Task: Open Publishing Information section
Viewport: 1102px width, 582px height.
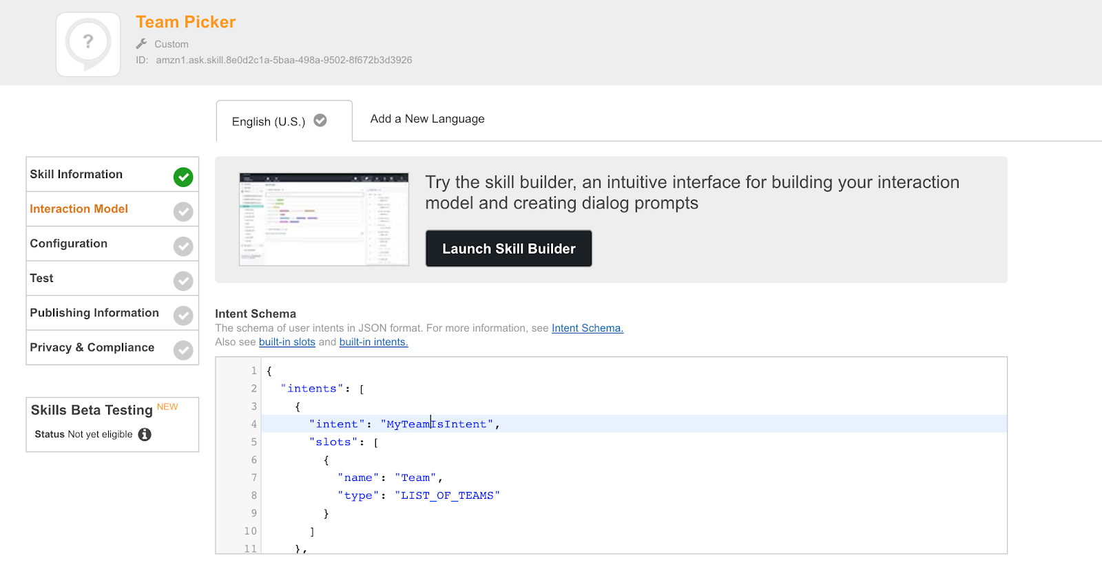Action: [112, 313]
